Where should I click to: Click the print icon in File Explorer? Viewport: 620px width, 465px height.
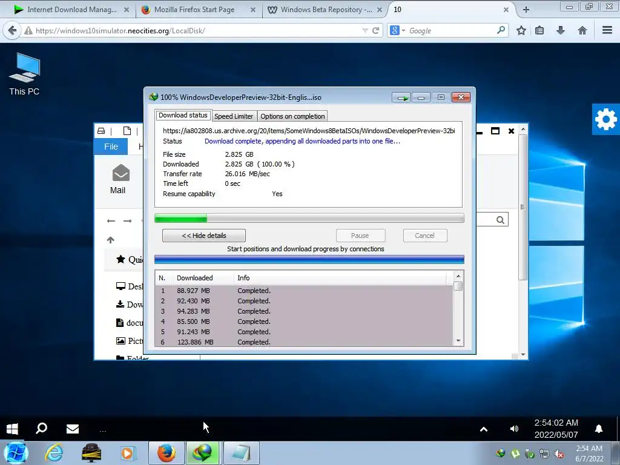101,131
